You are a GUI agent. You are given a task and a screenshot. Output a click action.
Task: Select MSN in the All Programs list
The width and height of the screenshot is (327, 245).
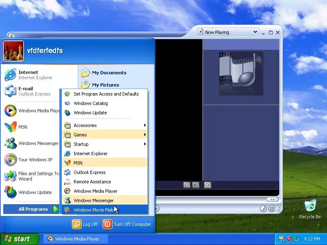[105, 163]
